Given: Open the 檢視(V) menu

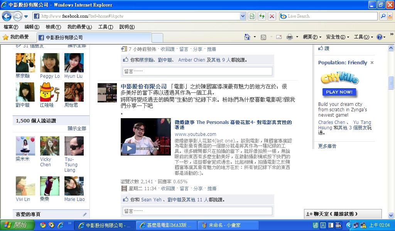Looking at the screenshot, I should click(x=53, y=27).
